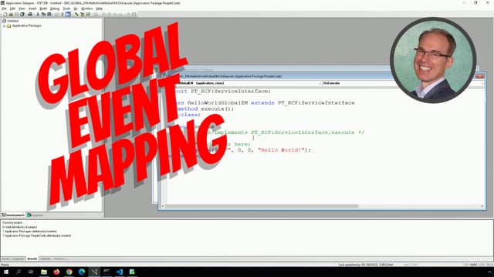Click the 'Opening project' output line
Screen dimensions: 494x277
point(12,222)
